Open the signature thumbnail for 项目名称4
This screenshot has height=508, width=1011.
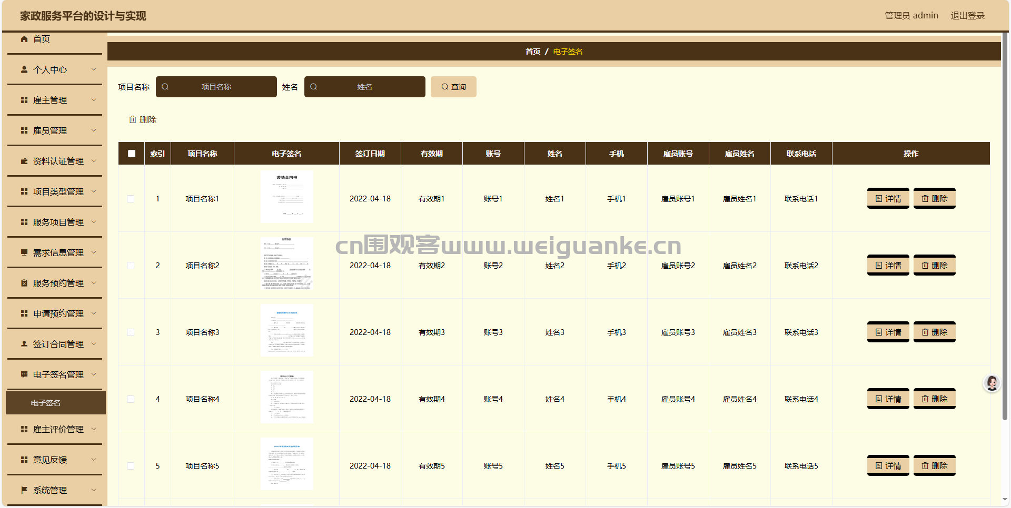click(287, 397)
